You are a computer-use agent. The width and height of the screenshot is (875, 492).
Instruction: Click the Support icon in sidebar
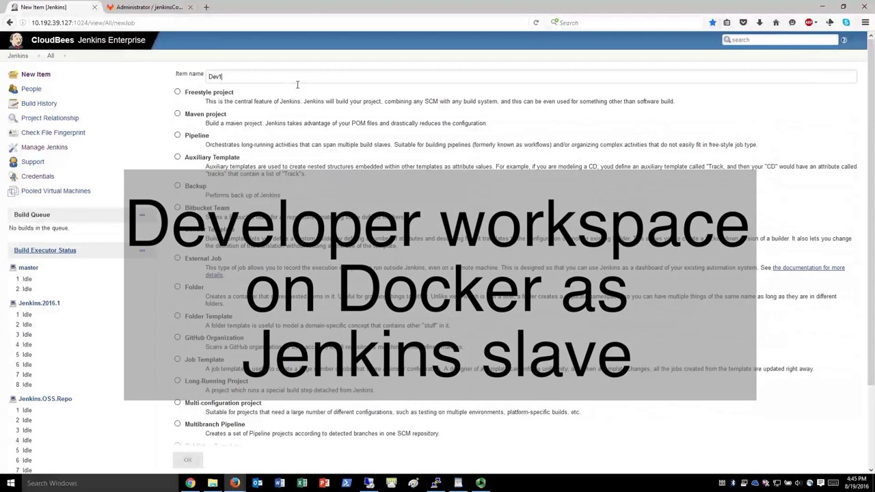coord(13,161)
